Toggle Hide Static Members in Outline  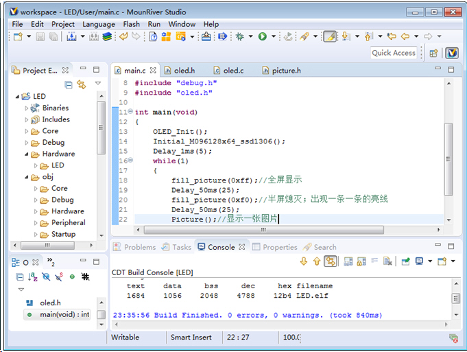(59, 277)
